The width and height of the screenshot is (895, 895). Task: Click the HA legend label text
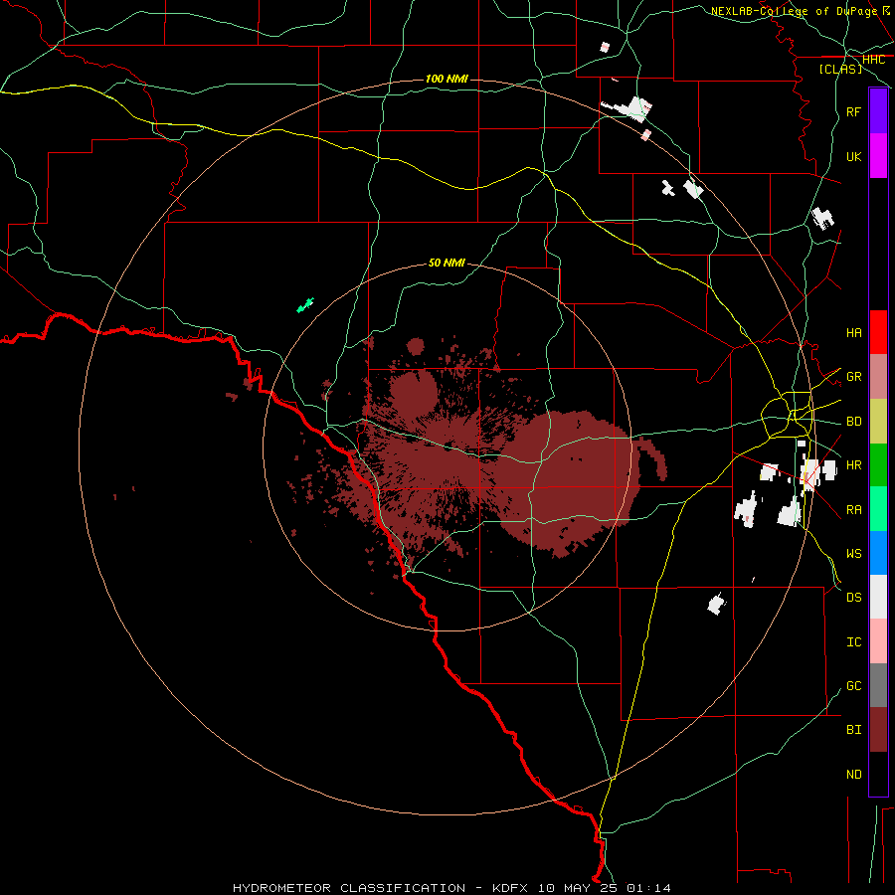854,332
